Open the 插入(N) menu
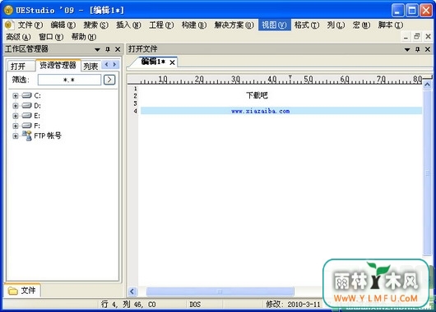This screenshot has height=312, width=436. pos(128,25)
